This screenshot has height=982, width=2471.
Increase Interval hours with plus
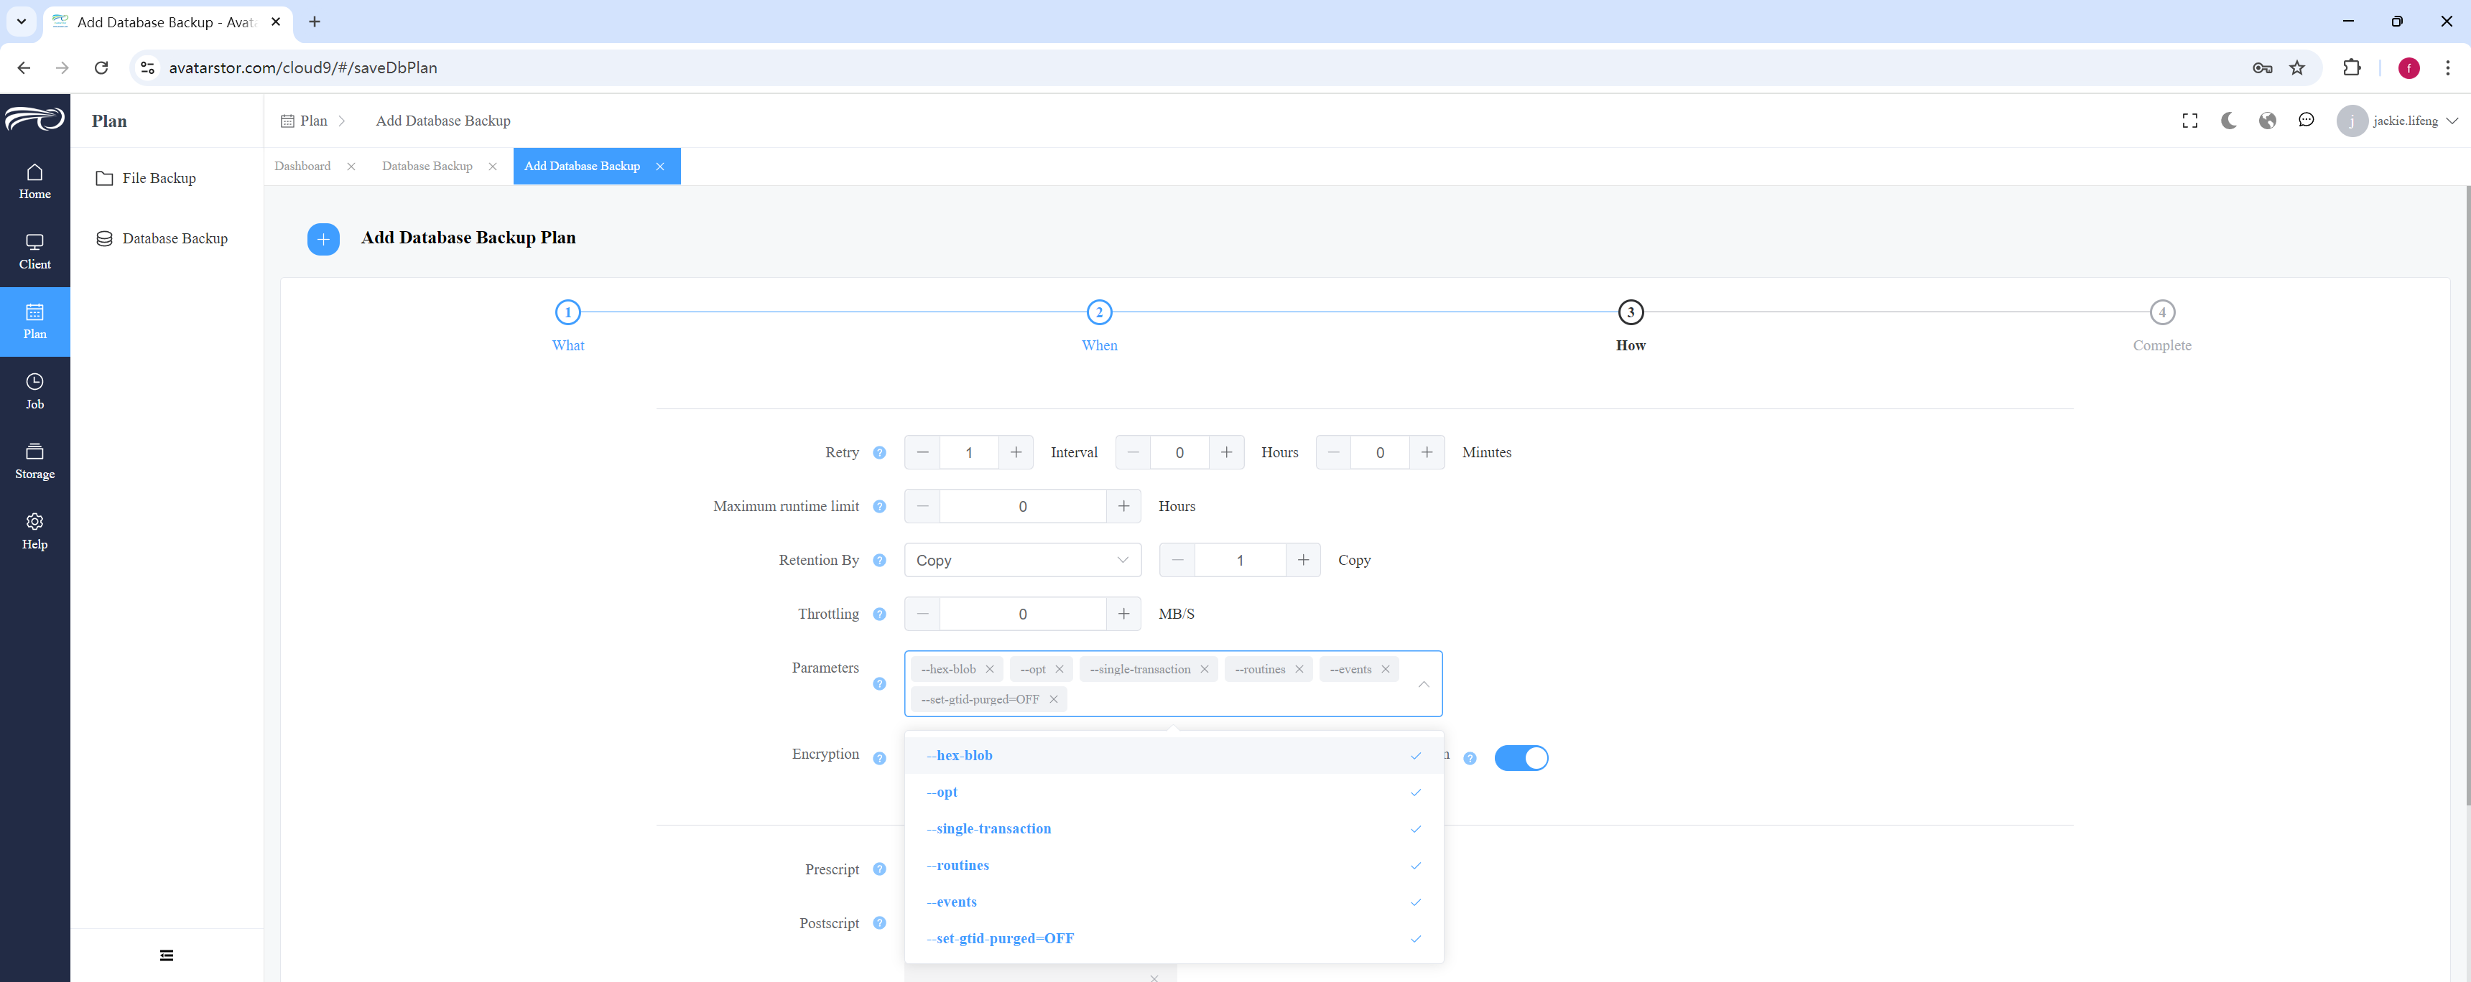1227,453
